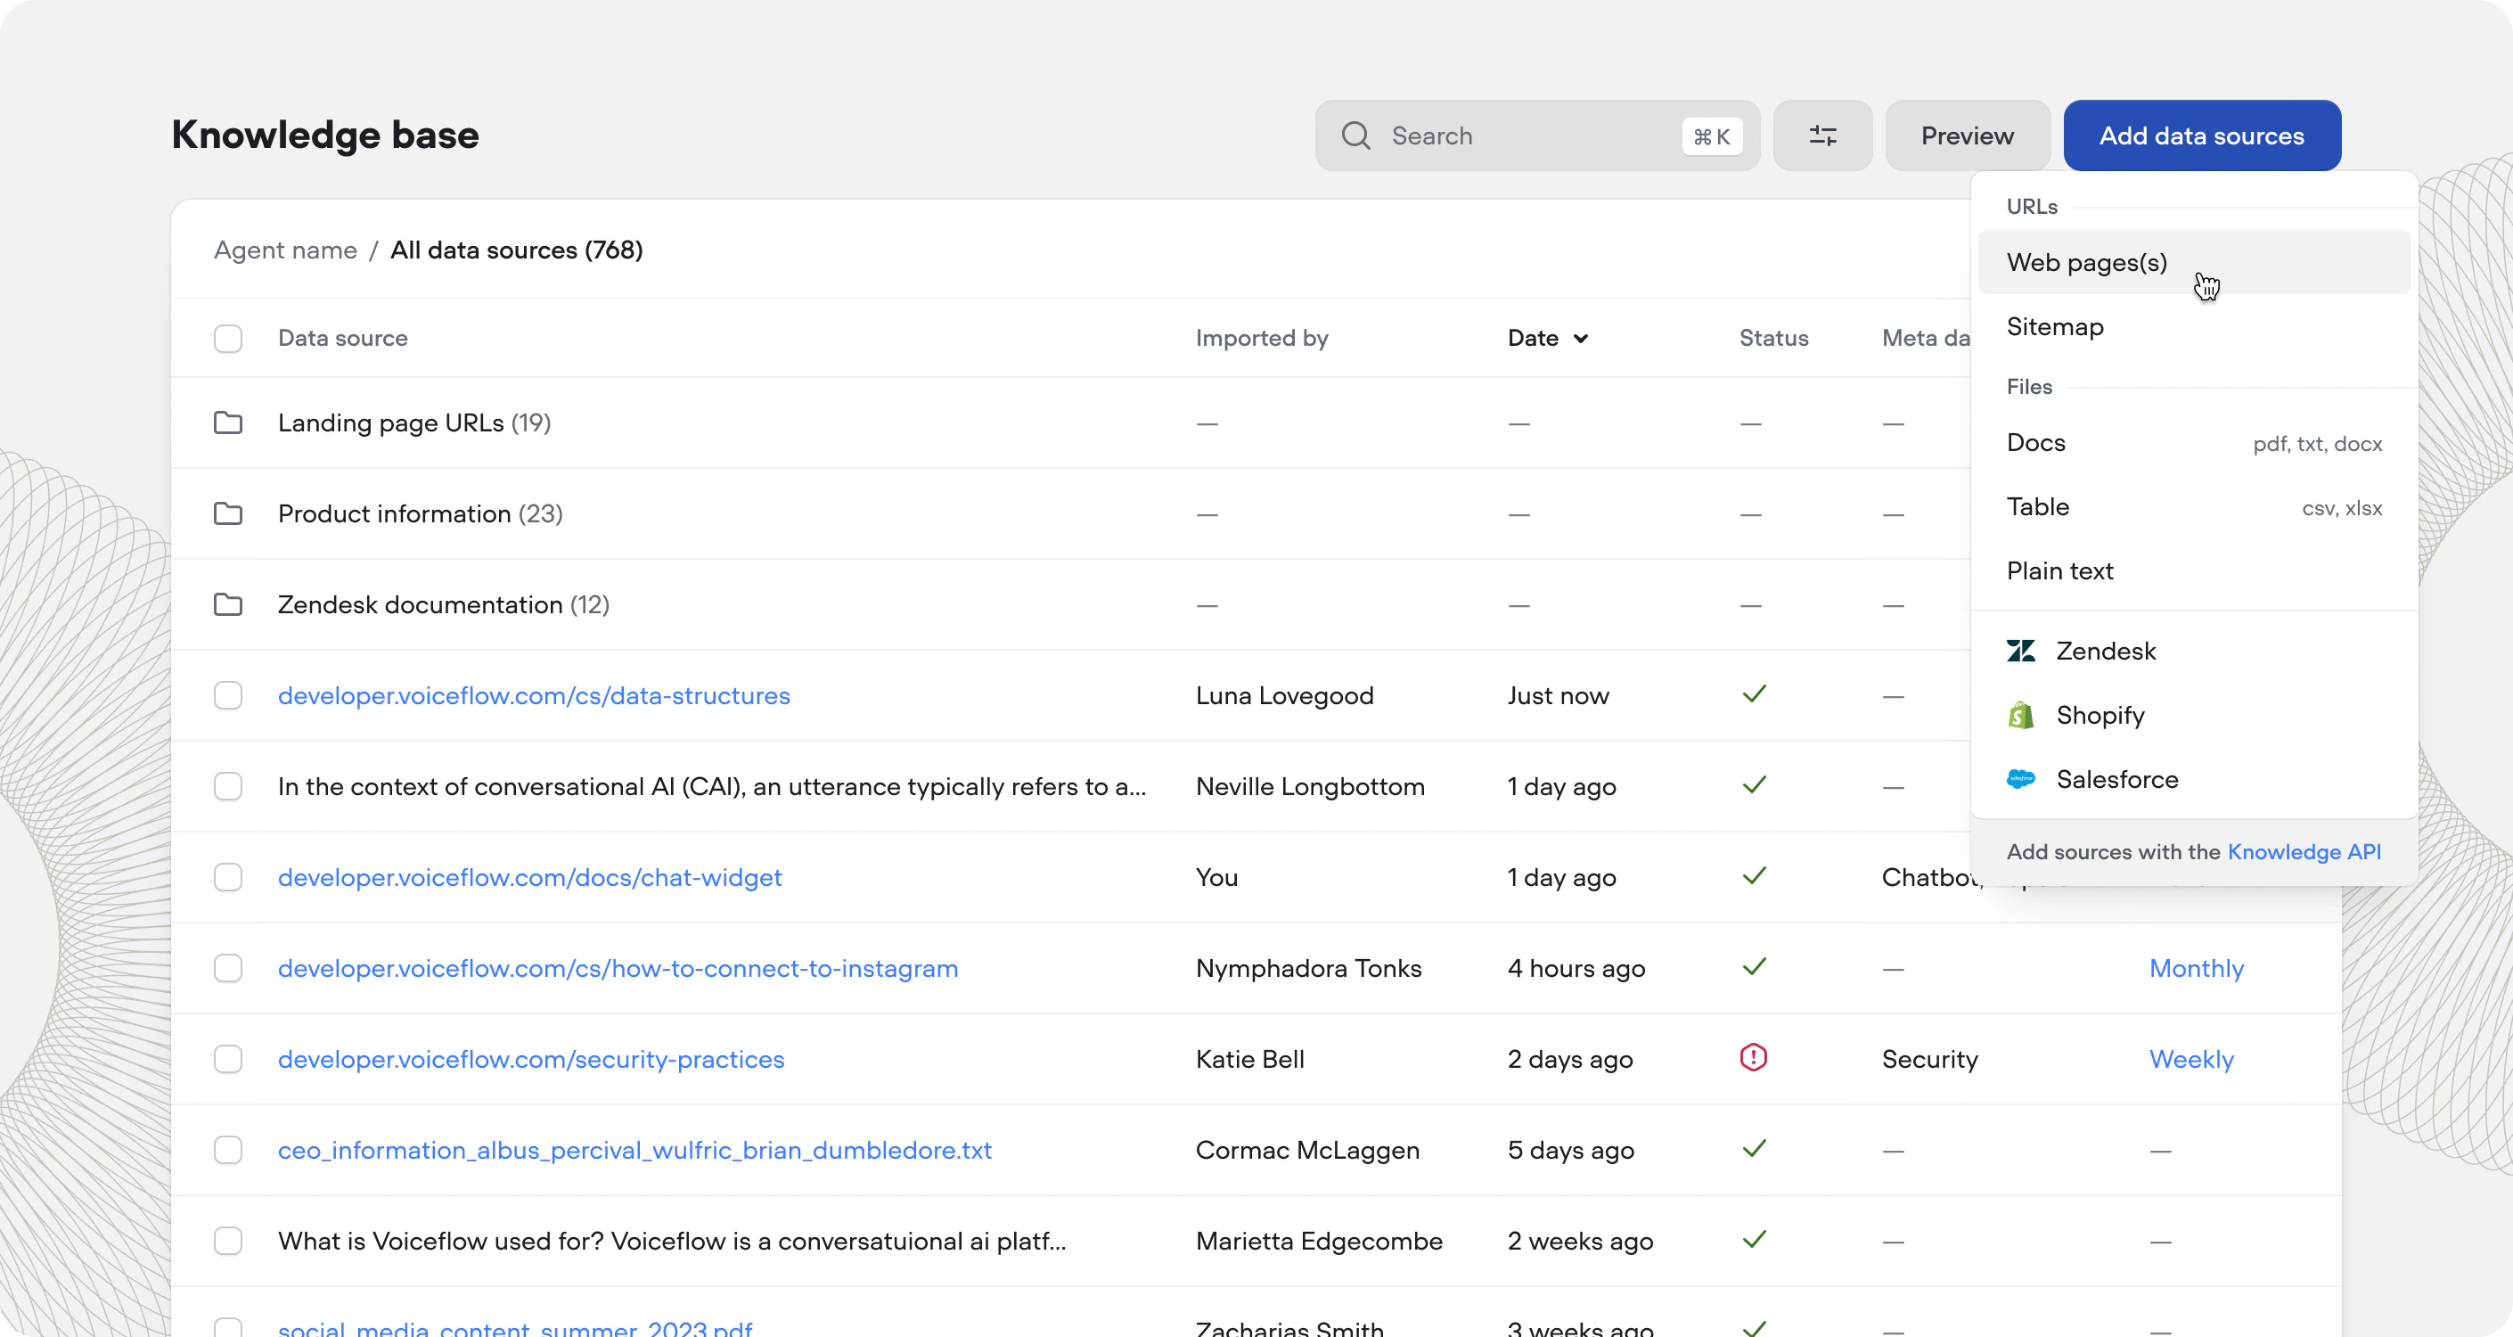Image resolution: width=2513 pixels, height=1337 pixels.
Task: Open the filter settings sliders icon
Action: coord(1822,135)
